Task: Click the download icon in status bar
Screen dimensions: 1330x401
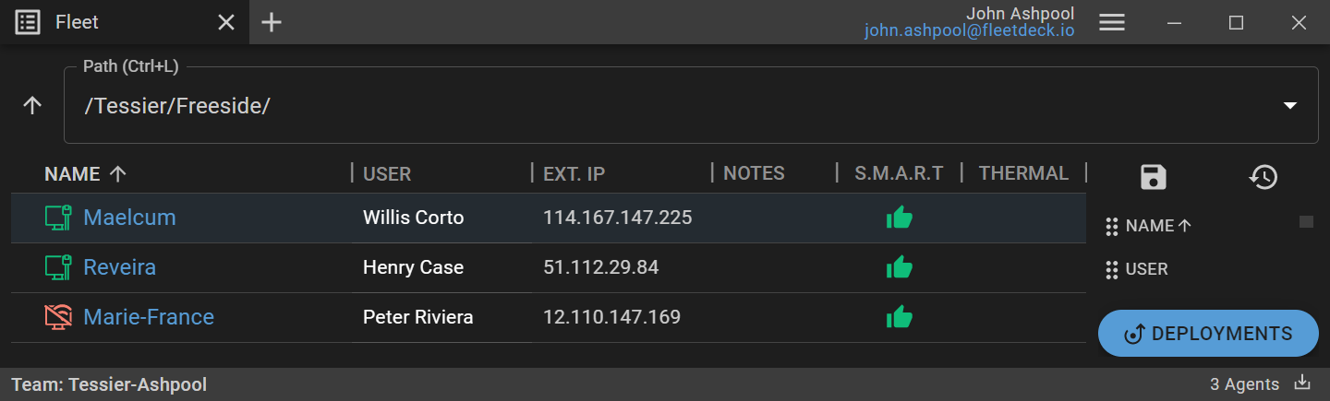Action: point(1303,383)
